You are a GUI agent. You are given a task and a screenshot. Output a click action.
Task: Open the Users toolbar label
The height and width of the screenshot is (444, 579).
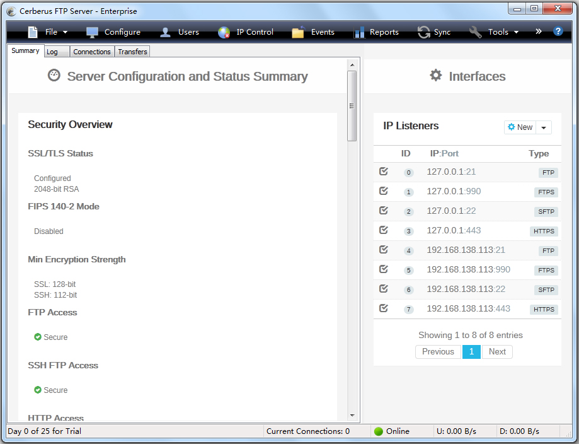point(188,32)
